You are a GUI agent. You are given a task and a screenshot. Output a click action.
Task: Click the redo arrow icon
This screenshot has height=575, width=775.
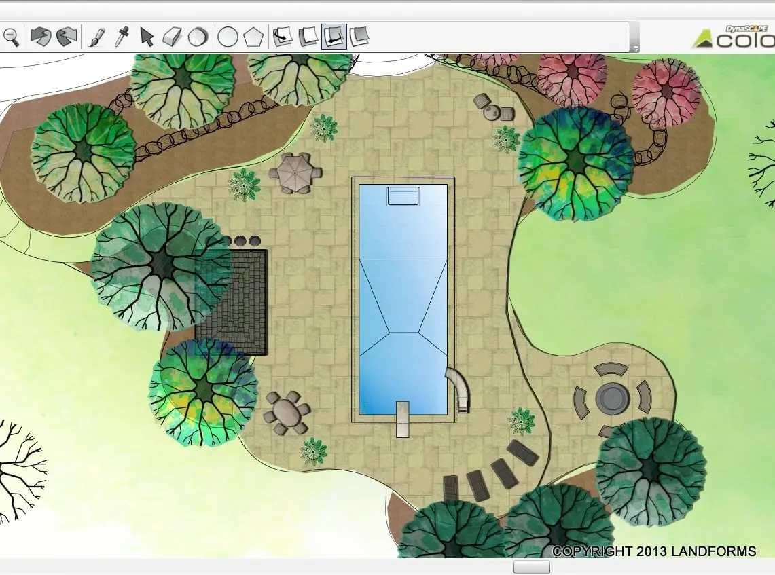[x=67, y=37]
